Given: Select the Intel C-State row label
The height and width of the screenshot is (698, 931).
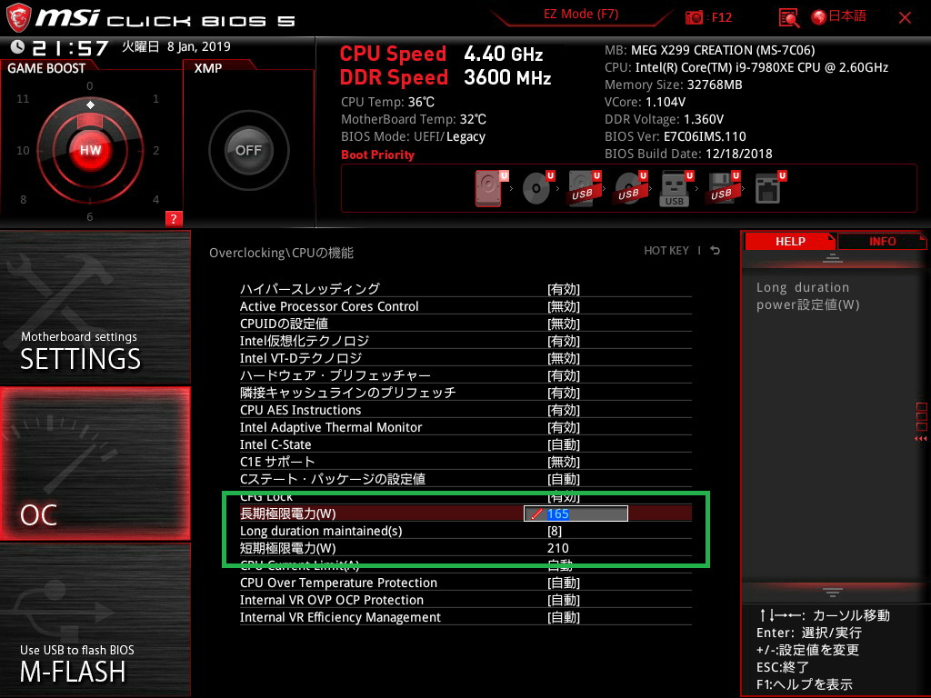Looking at the screenshot, I should [275, 444].
